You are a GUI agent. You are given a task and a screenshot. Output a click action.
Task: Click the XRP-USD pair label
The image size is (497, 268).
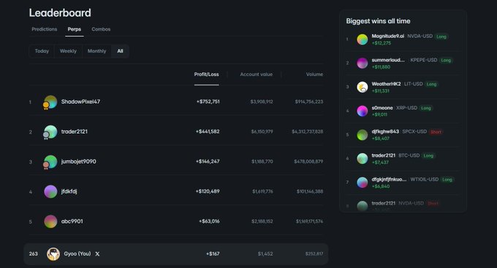point(406,107)
